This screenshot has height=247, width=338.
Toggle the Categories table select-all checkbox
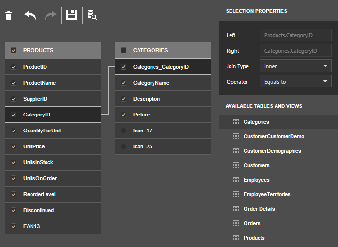123,50
